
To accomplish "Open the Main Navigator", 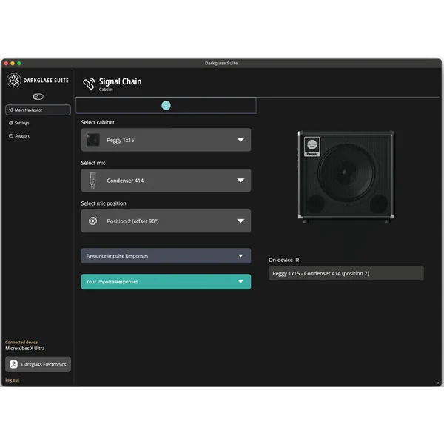I will point(38,110).
